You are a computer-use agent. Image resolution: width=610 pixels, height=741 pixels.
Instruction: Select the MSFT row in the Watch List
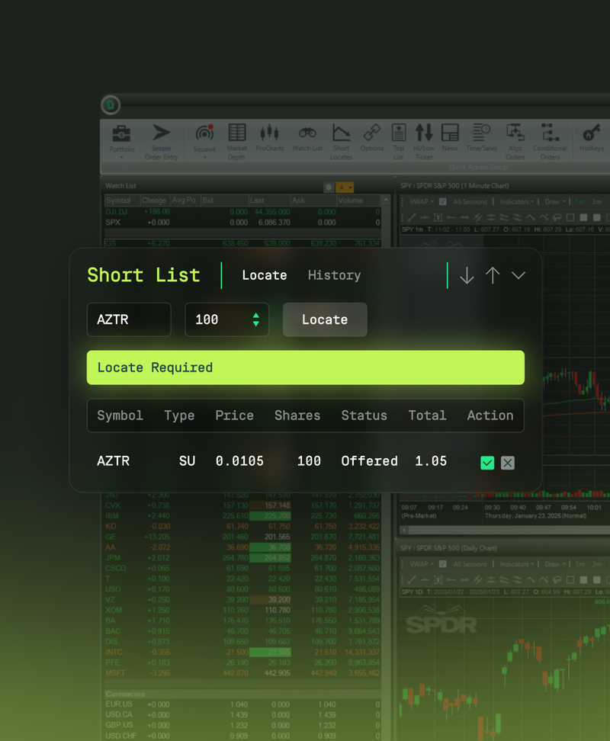click(x=242, y=673)
